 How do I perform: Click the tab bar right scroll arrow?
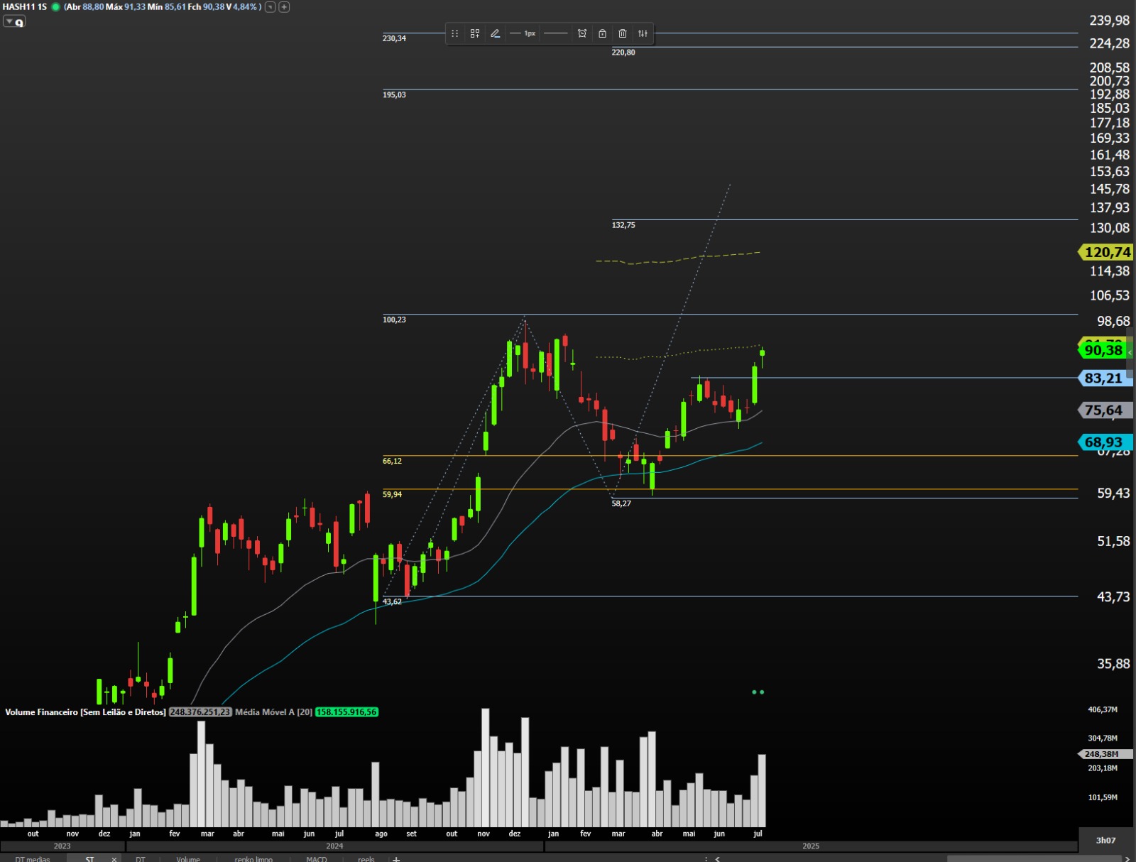coord(1128,859)
